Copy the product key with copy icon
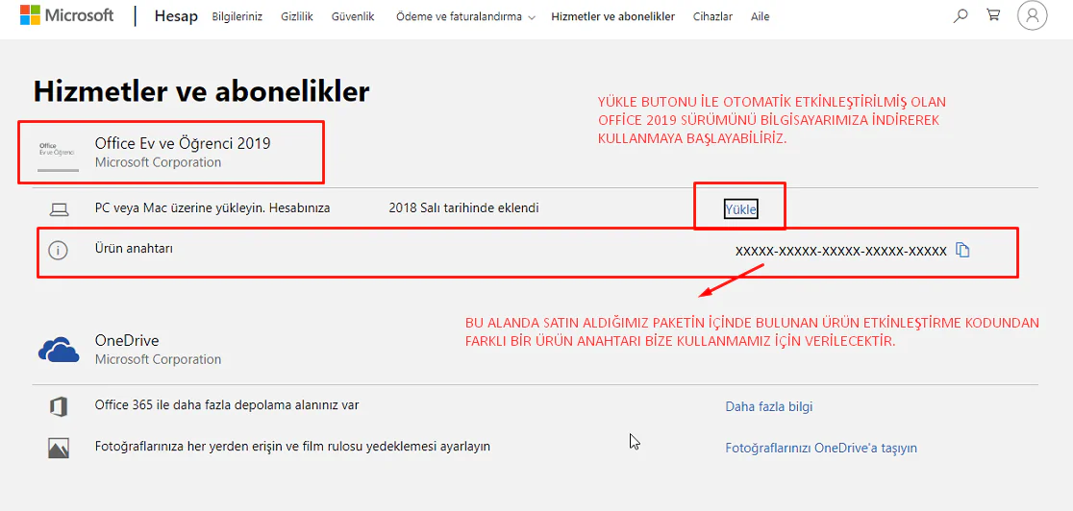This screenshot has height=511, width=1073. coord(962,251)
